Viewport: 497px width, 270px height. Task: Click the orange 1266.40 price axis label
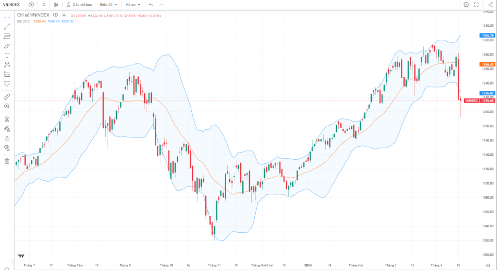[x=487, y=65]
